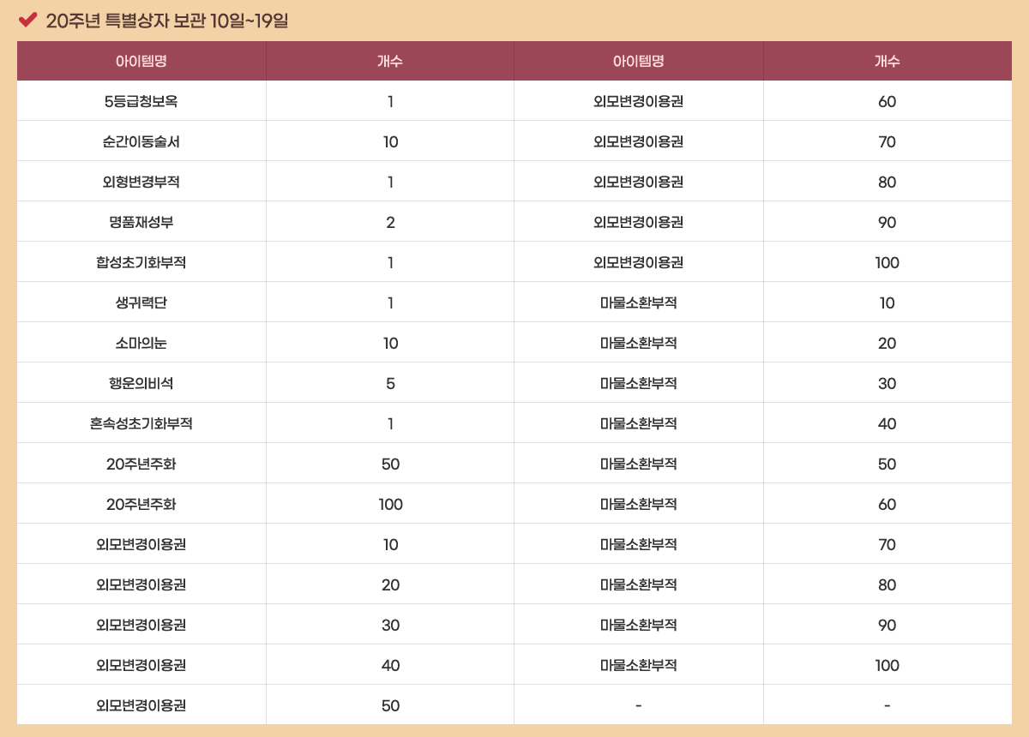Click the 행운의비석 item name
Viewport: 1029px width, 737px height.
(141, 383)
